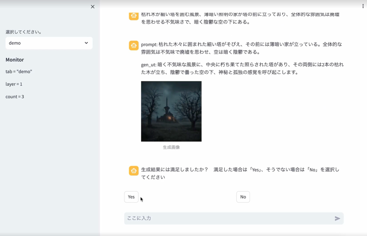Select the tab = "demo" monitor line

click(x=19, y=72)
